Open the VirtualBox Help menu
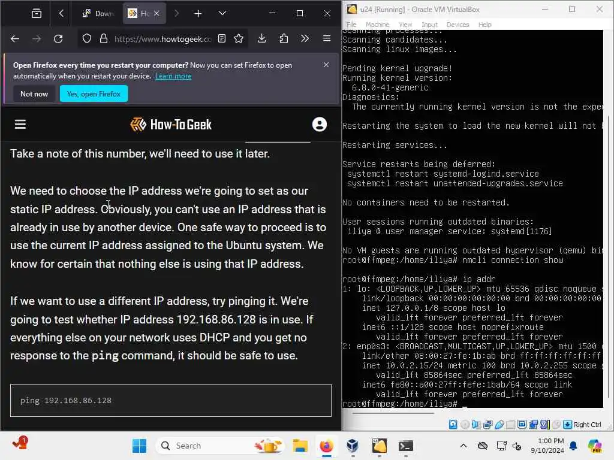614x460 pixels. [x=484, y=25]
